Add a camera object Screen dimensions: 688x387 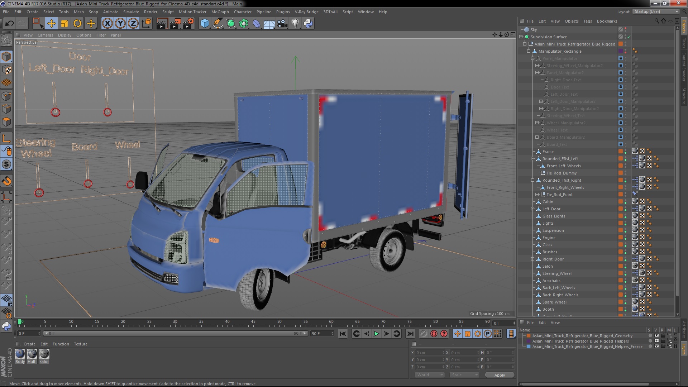coord(282,24)
